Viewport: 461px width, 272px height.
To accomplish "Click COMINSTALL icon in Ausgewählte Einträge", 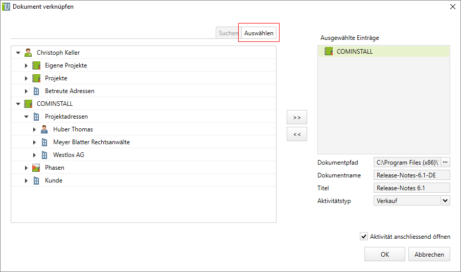I will (x=329, y=51).
